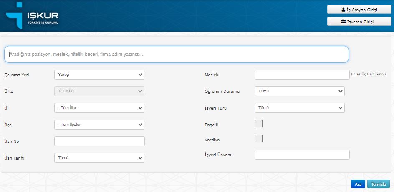This screenshot has width=394, height=192.
Task: Click the disabled Ülke dropdown showing TÜRKİYE
Action: 99,91
